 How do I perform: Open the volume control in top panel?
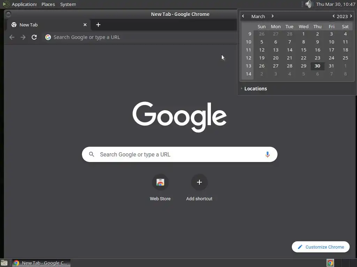[309, 4]
